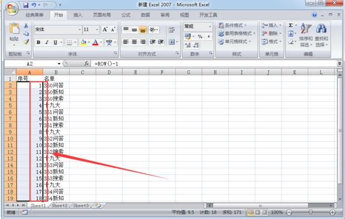Align text to bottom of cell
The width and height of the screenshot is (345, 219).
[x=143, y=30]
